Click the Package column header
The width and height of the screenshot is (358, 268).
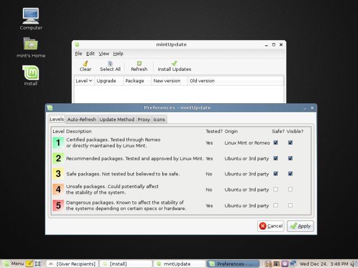(x=137, y=80)
